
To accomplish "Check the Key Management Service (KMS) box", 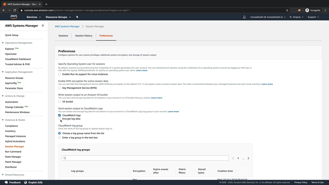I will pos(59,88).
